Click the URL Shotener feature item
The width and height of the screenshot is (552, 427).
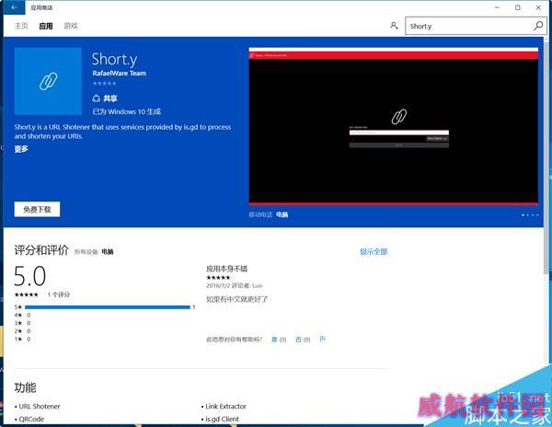(x=40, y=406)
